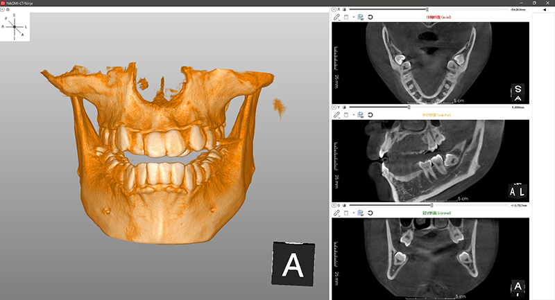555x300 pixels.
Task: Click the save image icon in axial toolbar
Action: pyautogui.click(x=361, y=17)
